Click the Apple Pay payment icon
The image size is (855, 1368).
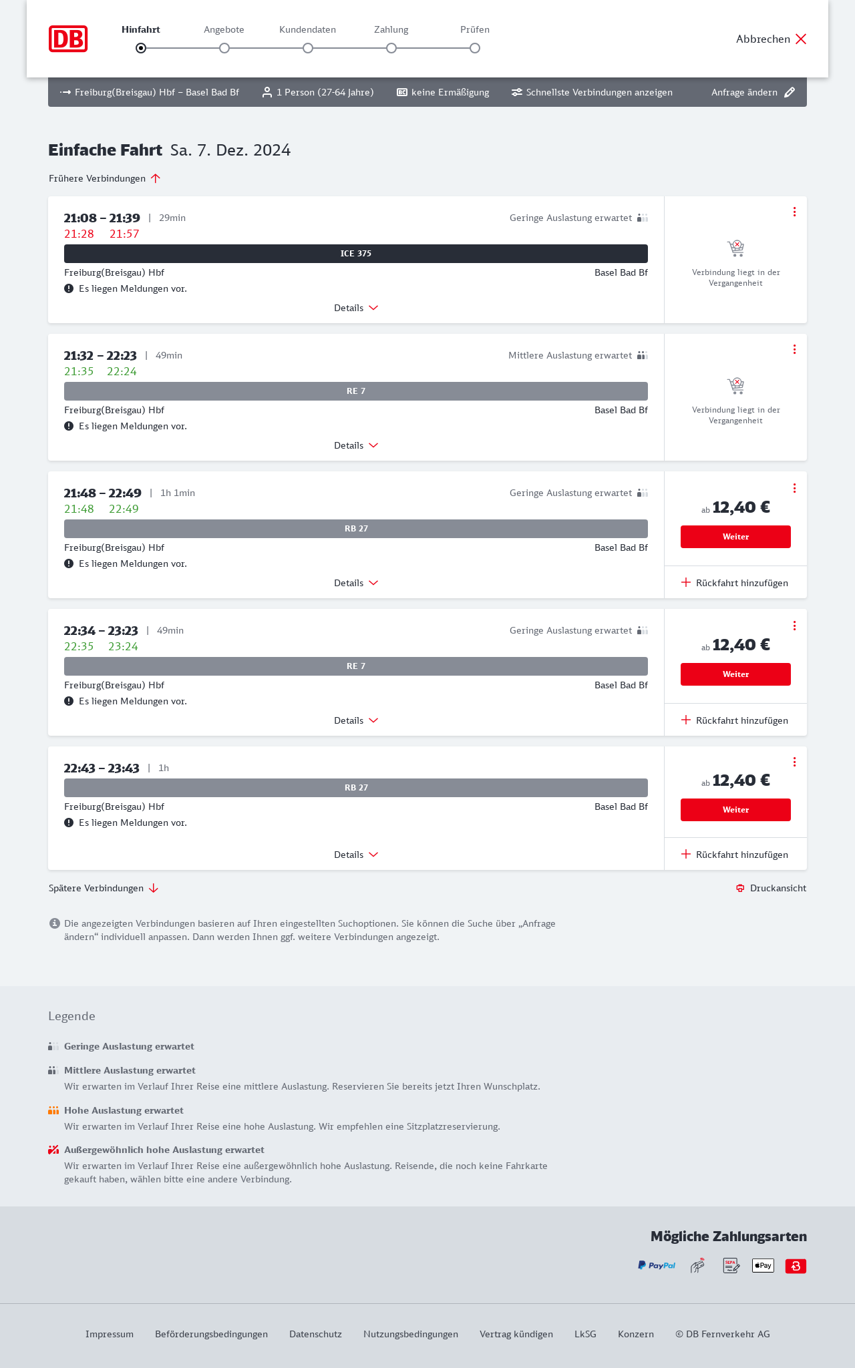click(x=763, y=1265)
